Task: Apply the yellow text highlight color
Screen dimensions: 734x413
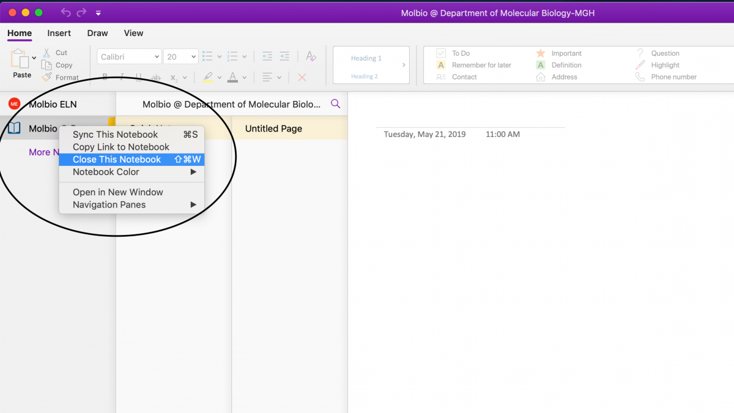Action: tap(207, 77)
